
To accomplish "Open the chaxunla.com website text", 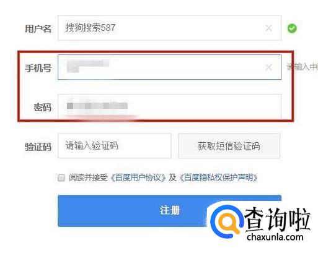I will [275, 237].
